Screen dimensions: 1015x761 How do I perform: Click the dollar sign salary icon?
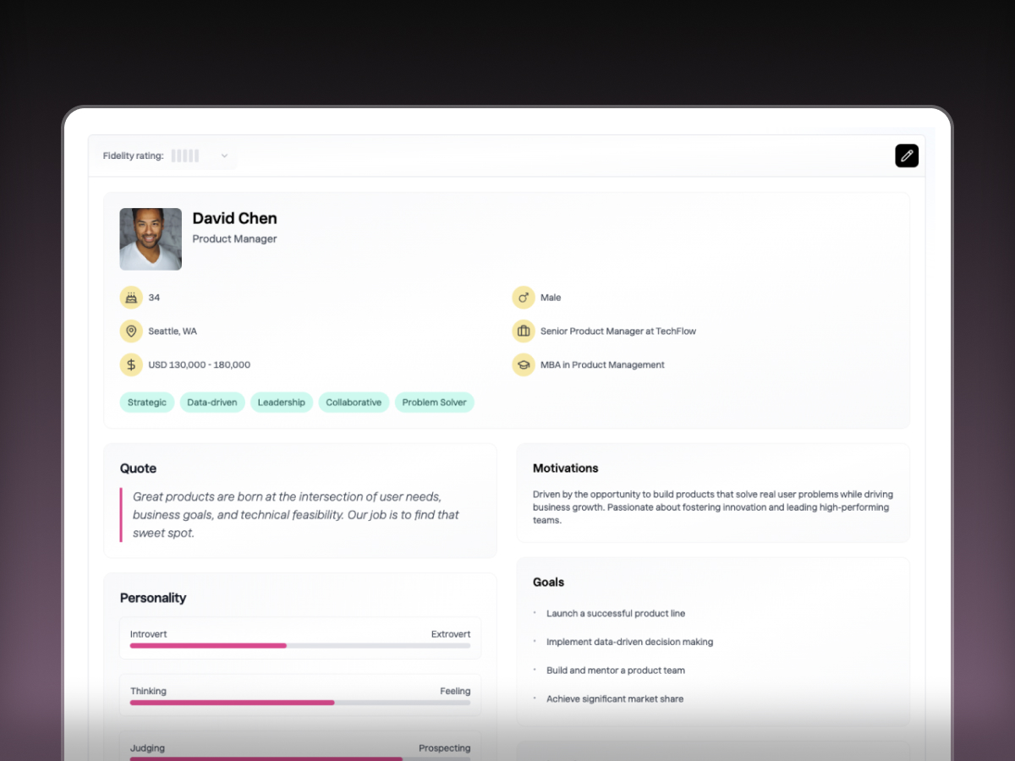[131, 364]
